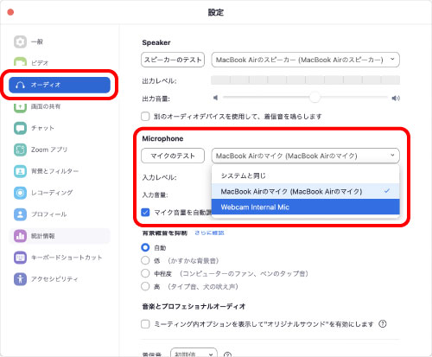
Task: Open the Zoom アプリ icon
Action: coord(20,150)
